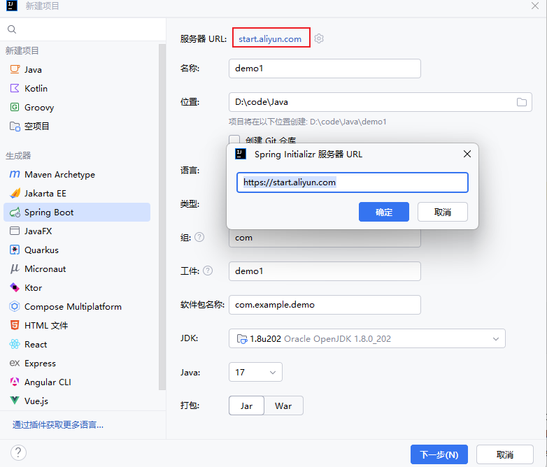547x467 pixels.
Task: Choose Jar packaging
Action: tap(246, 405)
